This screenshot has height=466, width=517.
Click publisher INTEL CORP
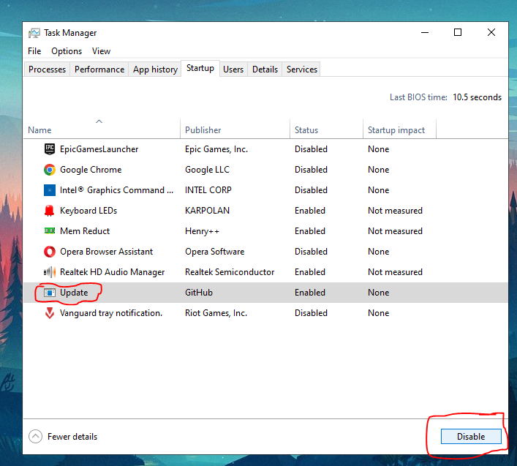[x=208, y=190]
